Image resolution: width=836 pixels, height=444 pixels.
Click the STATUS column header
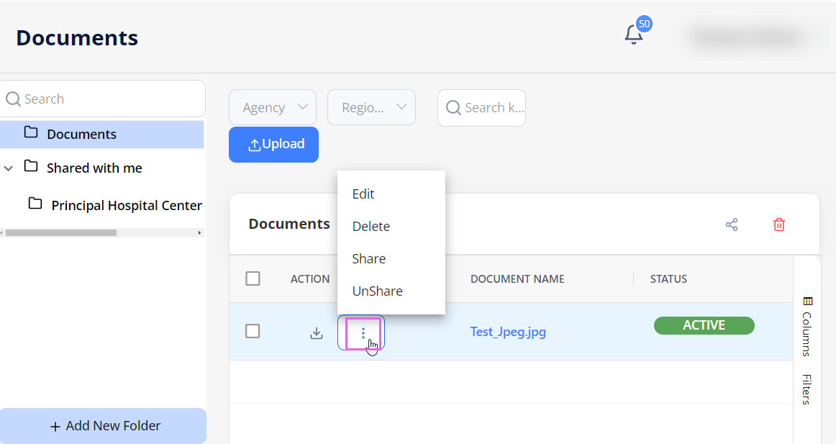(x=668, y=278)
